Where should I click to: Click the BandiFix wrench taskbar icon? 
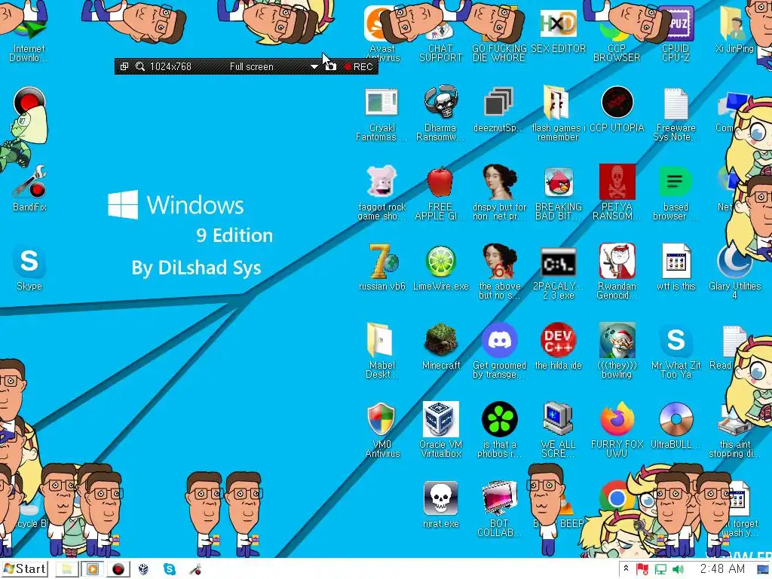tap(195, 569)
